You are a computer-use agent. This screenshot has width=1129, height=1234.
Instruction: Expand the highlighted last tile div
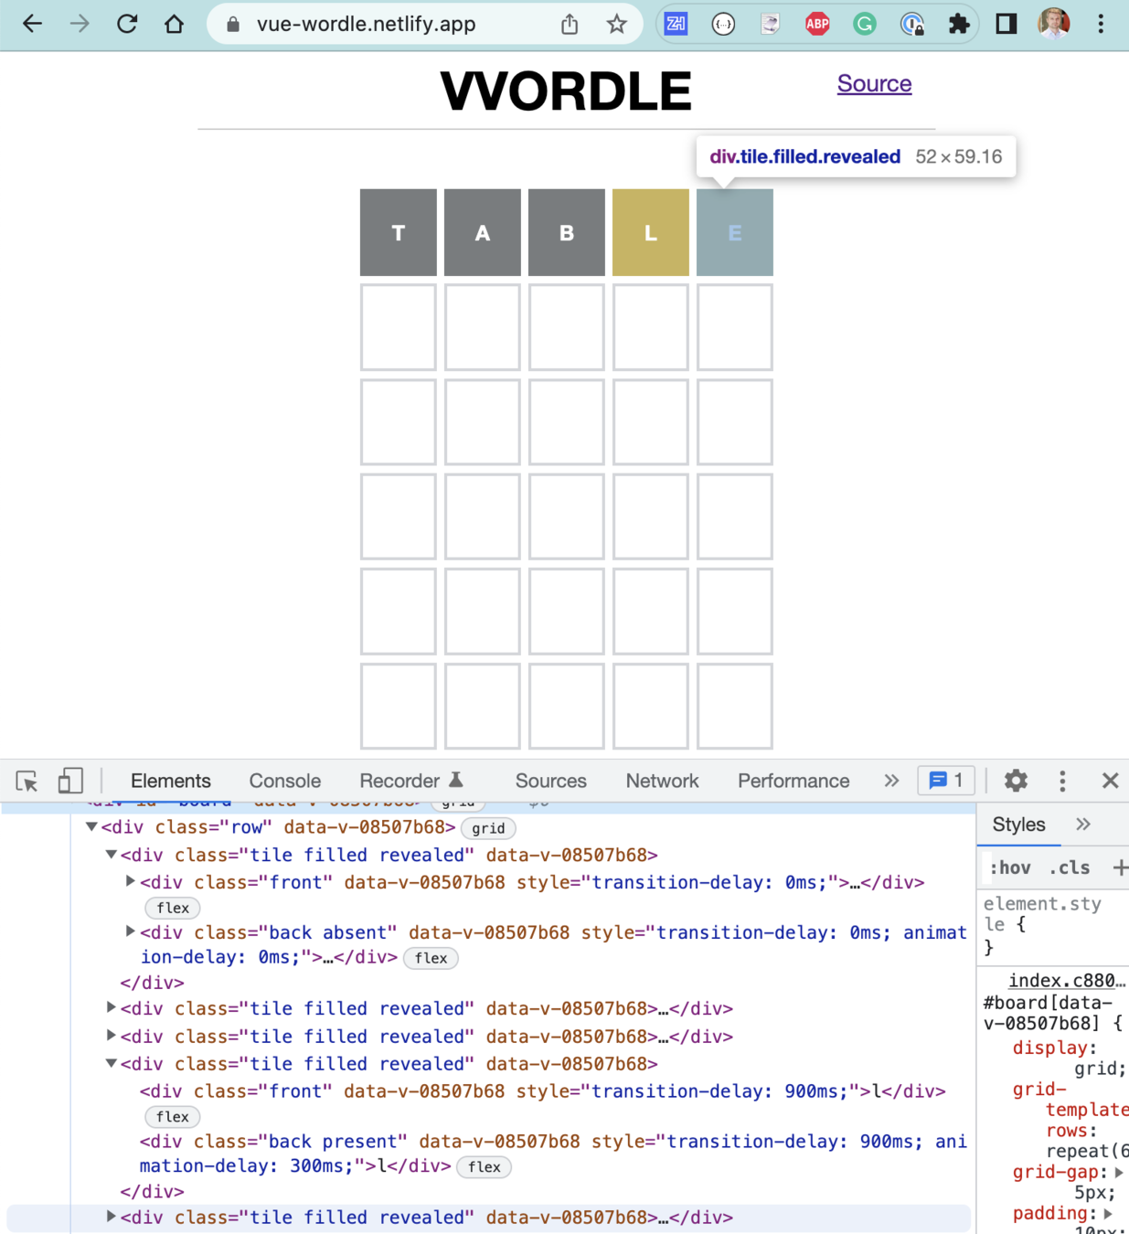coord(111,1217)
